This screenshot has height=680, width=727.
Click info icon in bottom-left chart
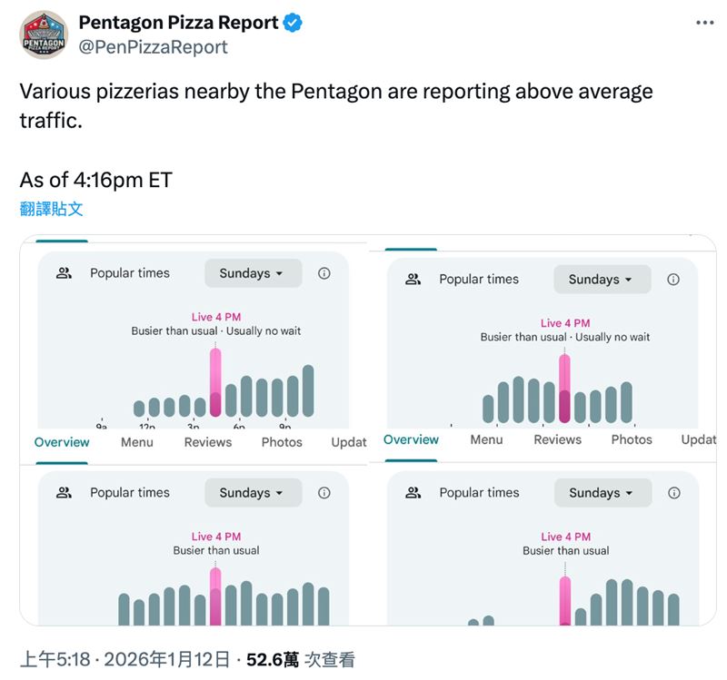pyautogui.click(x=324, y=493)
